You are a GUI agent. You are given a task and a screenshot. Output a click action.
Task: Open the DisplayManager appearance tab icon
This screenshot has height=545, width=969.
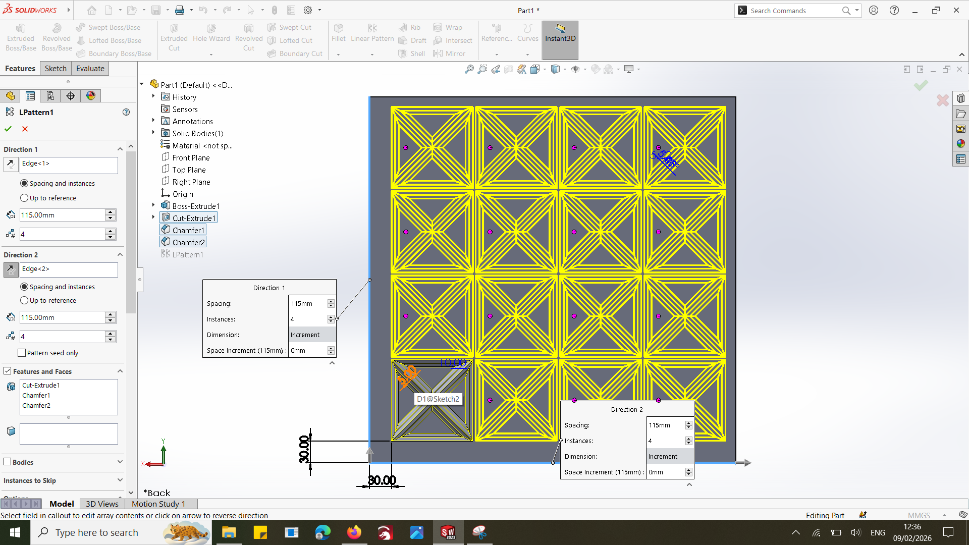click(91, 96)
